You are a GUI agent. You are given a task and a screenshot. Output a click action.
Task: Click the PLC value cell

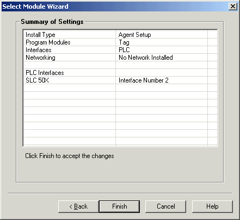tap(162, 50)
